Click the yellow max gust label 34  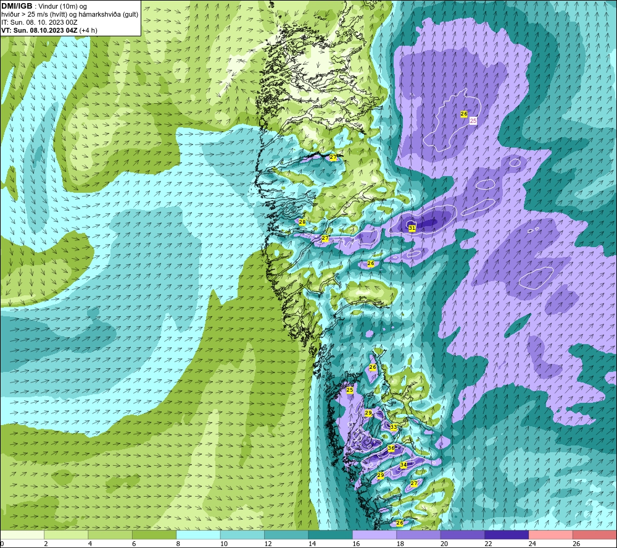coord(404,465)
